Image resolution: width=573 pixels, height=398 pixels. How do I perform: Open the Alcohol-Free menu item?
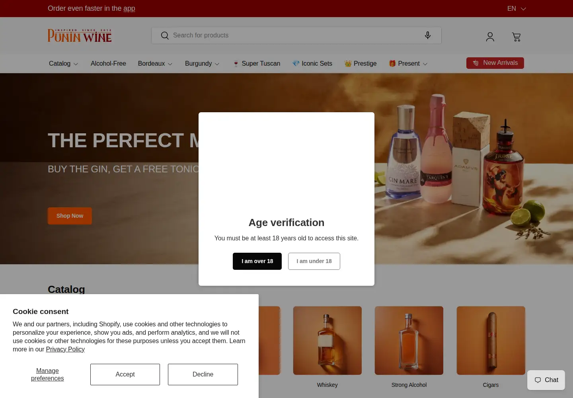[108, 64]
